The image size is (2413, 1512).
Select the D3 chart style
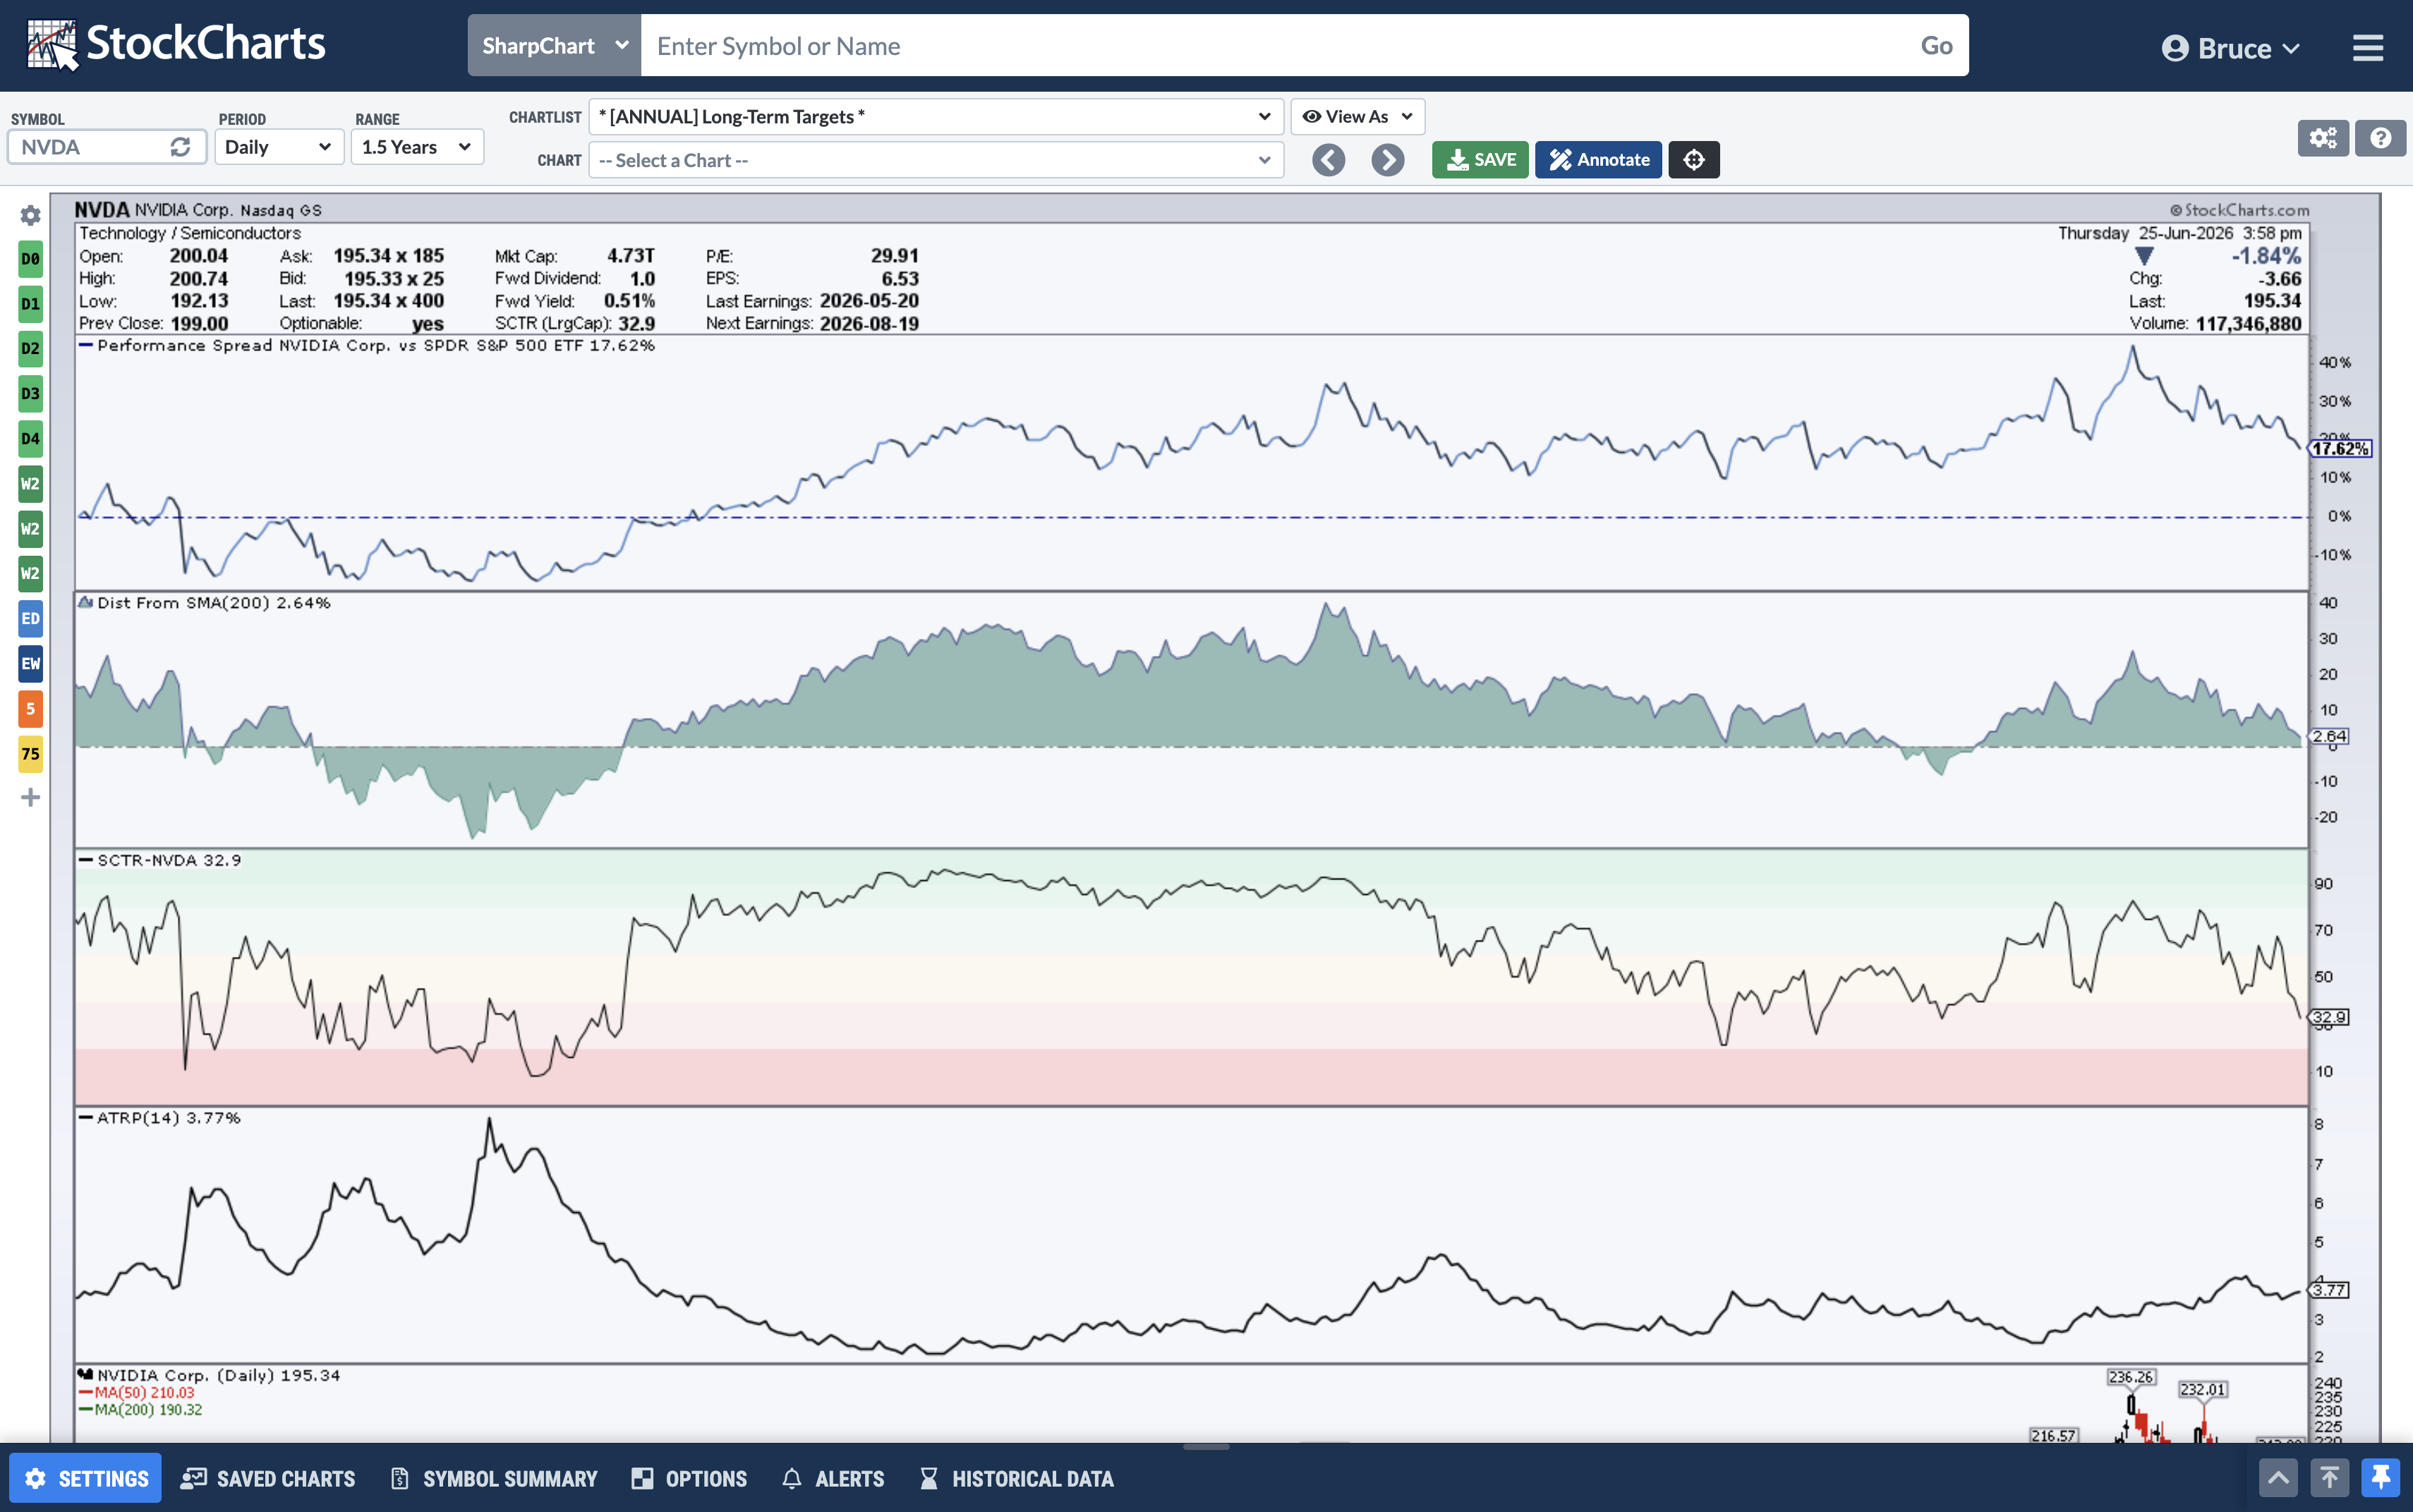click(31, 394)
